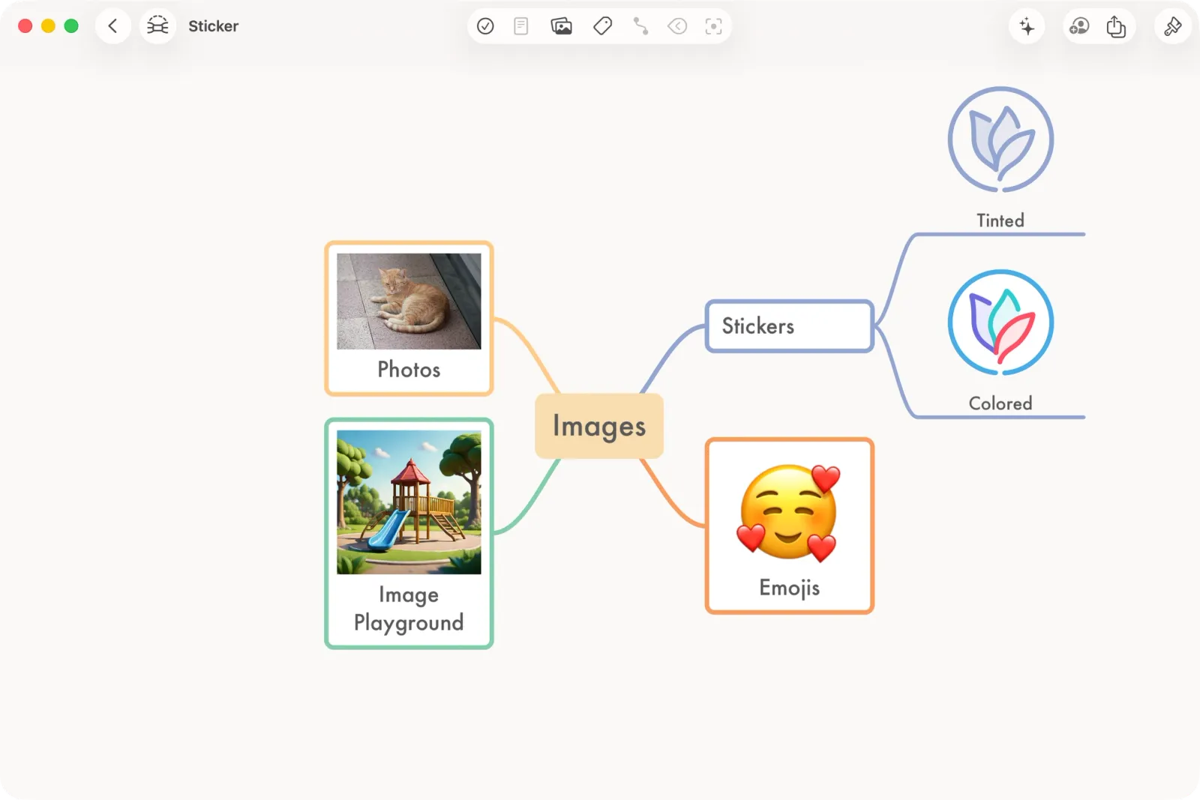Screen dimensions: 1200x800
Task: Click the playground image thumbnail
Action: (x=409, y=502)
